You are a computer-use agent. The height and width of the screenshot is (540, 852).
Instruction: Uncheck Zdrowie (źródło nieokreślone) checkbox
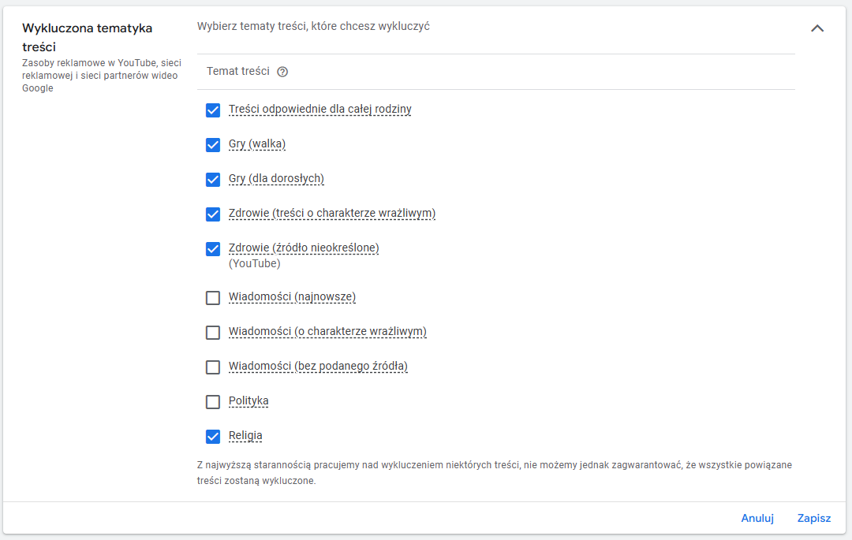tap(213, 249)
